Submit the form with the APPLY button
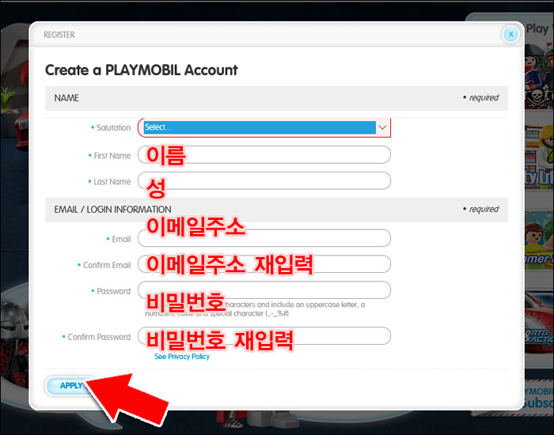The height and width of the screenshot is (435, 554). click(71, 386)
